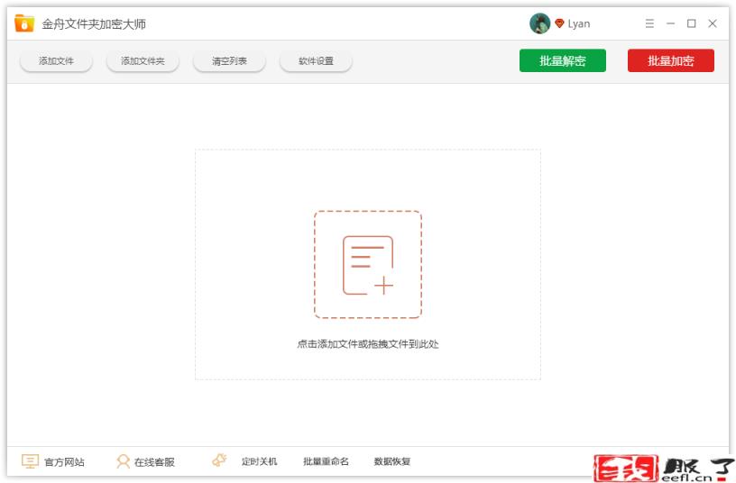Click the add-document icon in the center
The width and height of the screenshot is (736, 483).
(x=368, y=265)
